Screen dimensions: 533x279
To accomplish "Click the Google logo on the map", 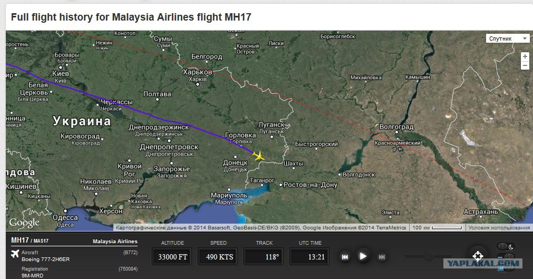I will [x=24, y=223].
